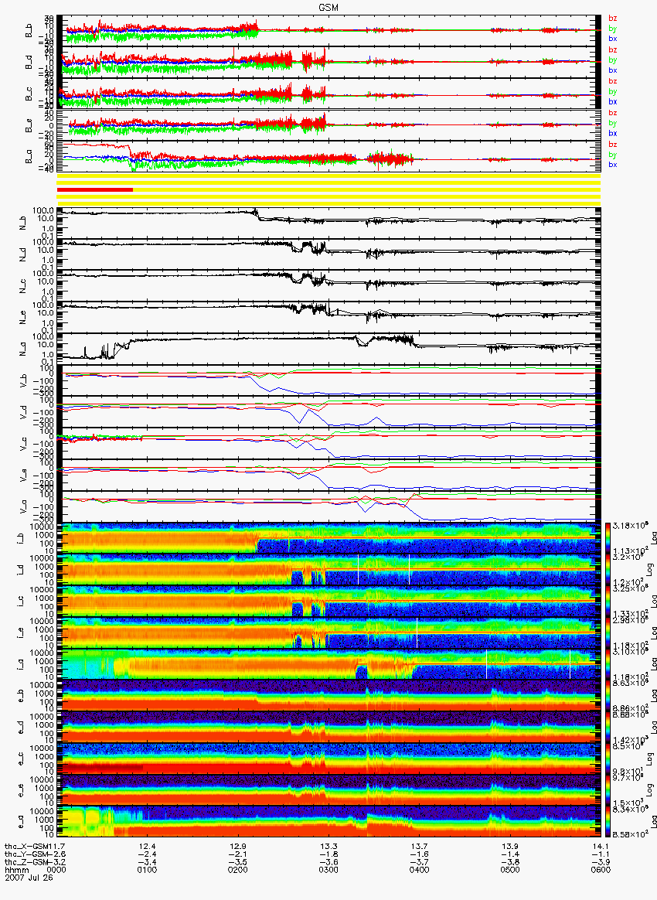Screen dimensions: 657x900
Task: Select the -2.4 Y-GSM position value
Action: [148, 854]
